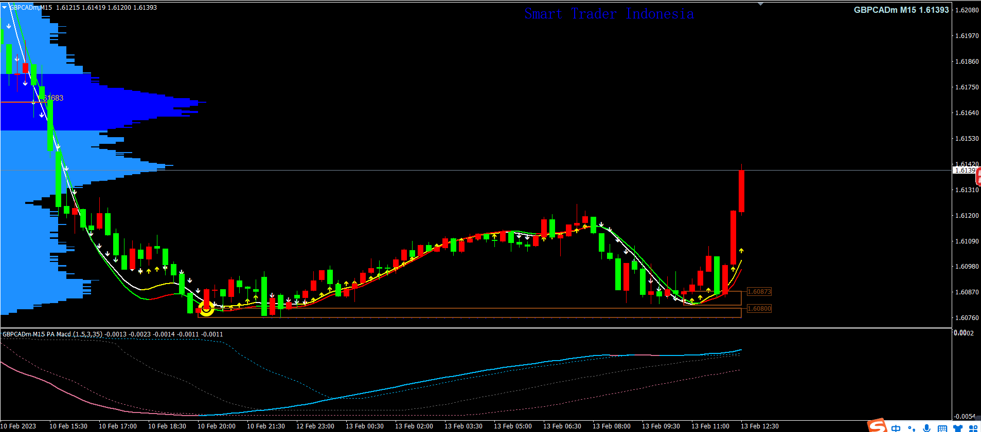
Task: Click the 1.61200 price scale value
Action: coord(967,216)
